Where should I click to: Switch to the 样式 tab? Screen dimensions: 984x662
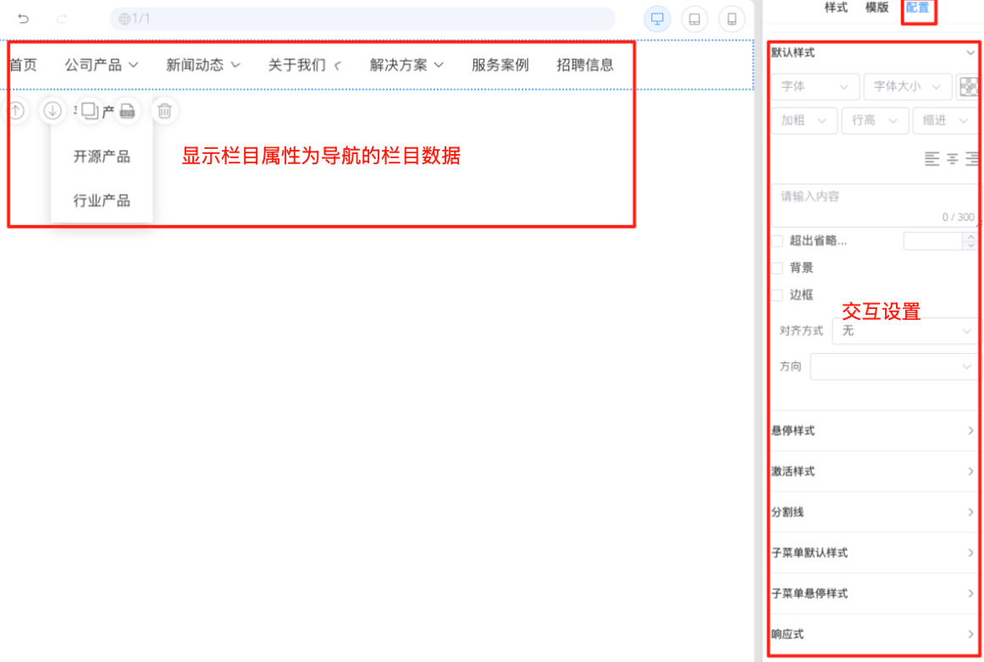coord(836,8)
